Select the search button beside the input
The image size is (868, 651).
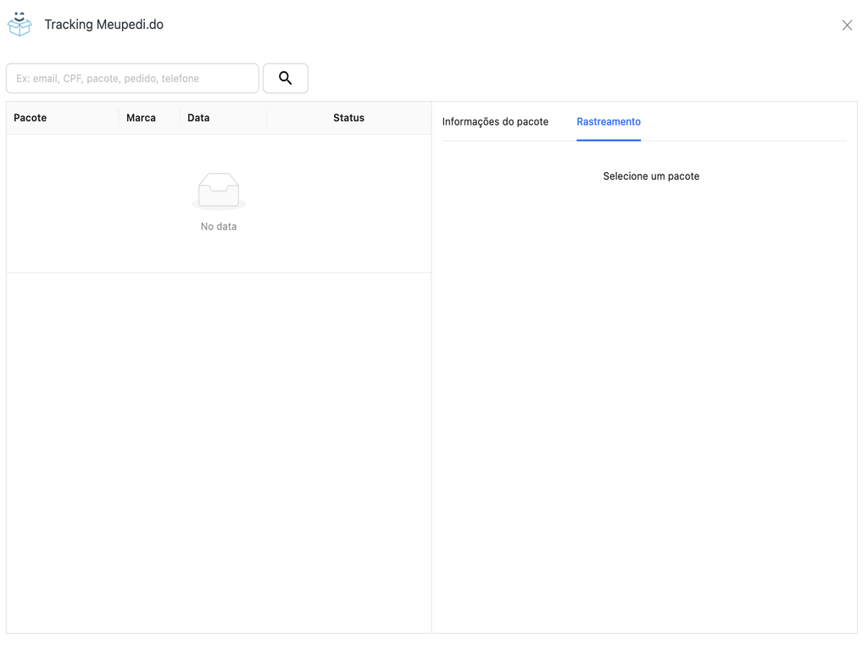click(x=285, y=77)
